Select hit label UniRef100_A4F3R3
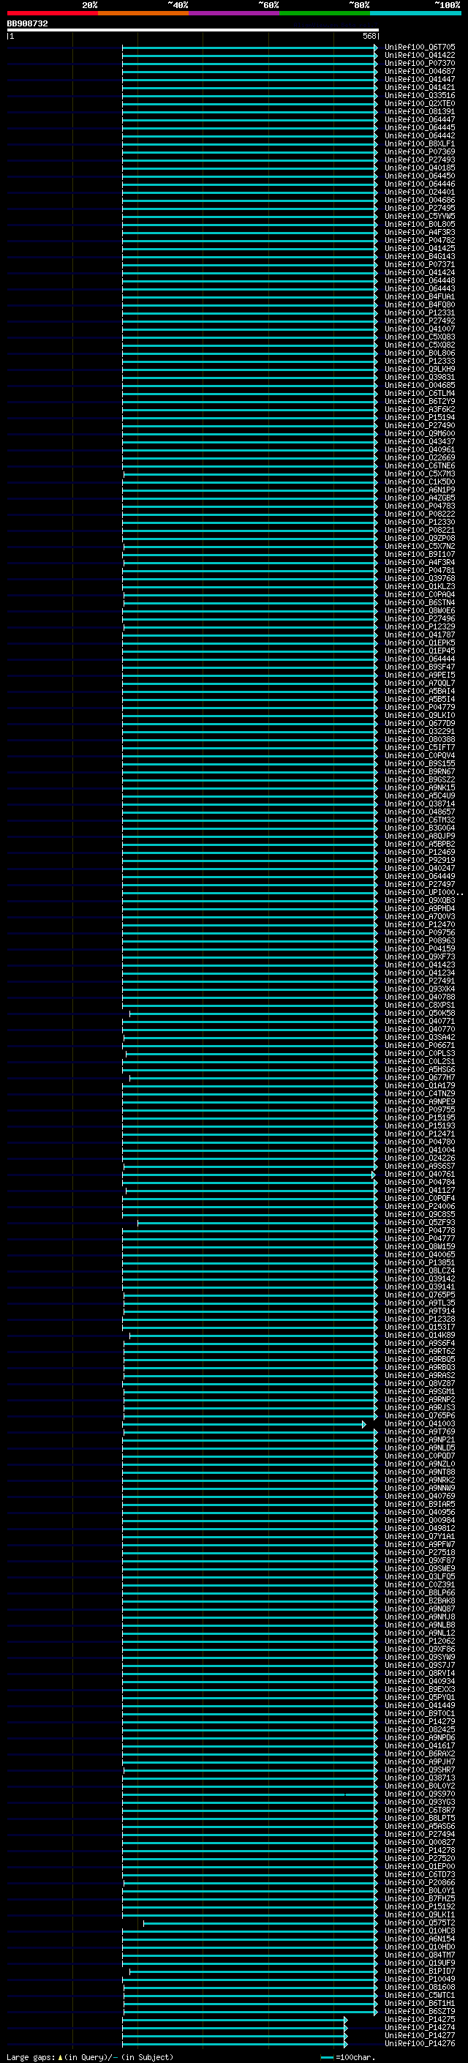This screenshot has height=2063, width=468. point(420,232)
